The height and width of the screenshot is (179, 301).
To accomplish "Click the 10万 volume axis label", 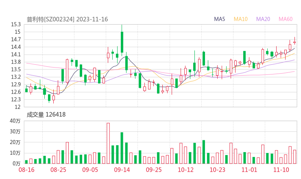I will click(x=15, y=153).
